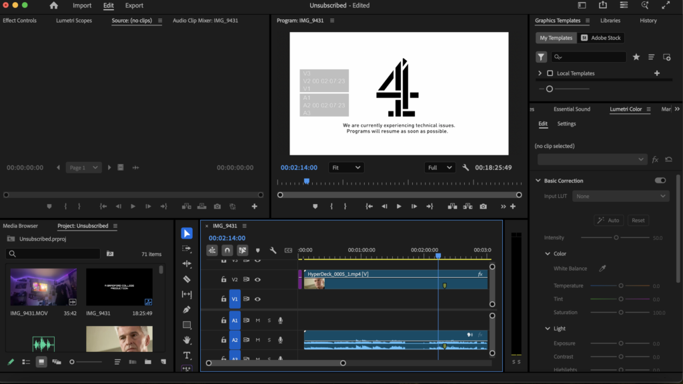Screen dimensions: 683x384
Task: Switch to the Essential Sound tab
Action: click(x=572, y=109)
